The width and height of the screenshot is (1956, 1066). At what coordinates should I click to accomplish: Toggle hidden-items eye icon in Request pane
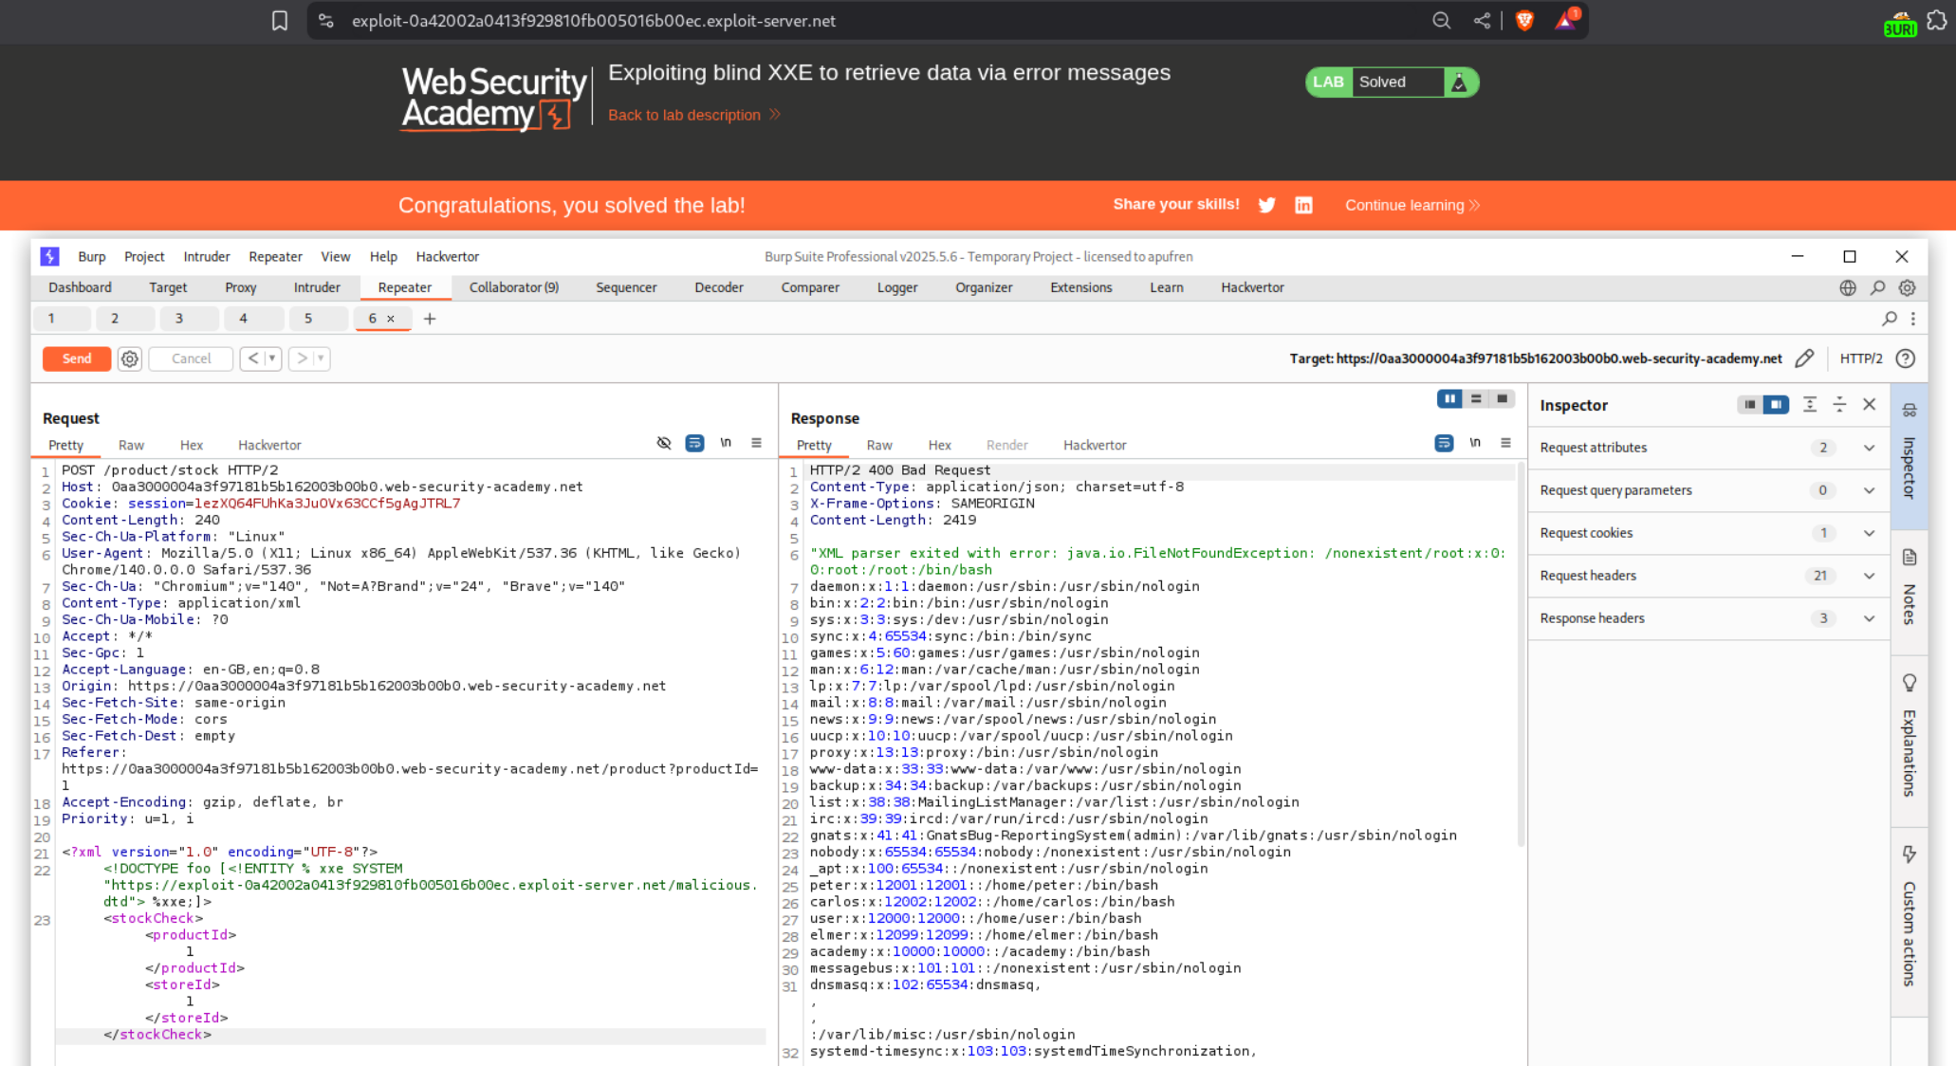click(x=664, y=443)
